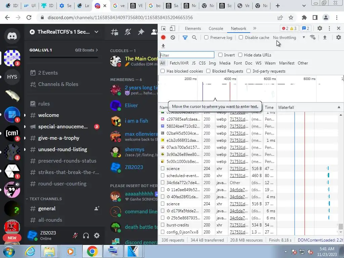Image resolution: width=344 pixels, height=258 pixels.
Task: Open the Threads icon in channel header
Action: pos(115,32)
